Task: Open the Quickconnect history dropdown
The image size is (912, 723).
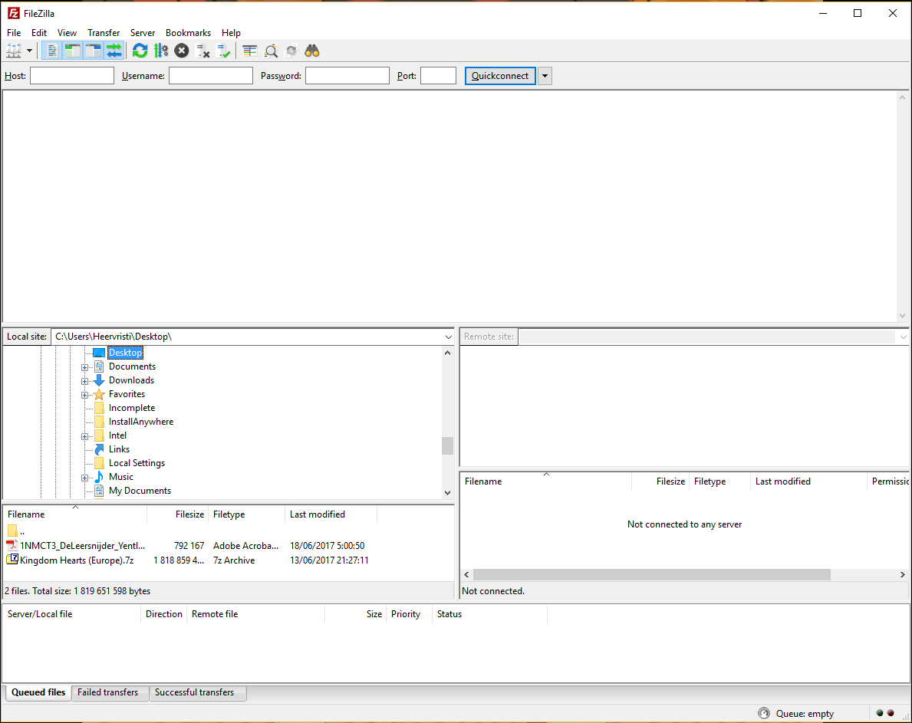Action: tap(545, 76)
